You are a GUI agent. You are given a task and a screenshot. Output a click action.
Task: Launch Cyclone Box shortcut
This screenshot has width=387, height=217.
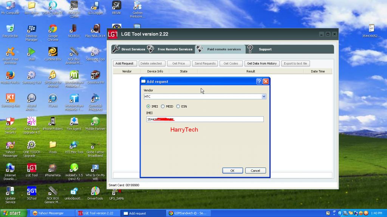53,54
